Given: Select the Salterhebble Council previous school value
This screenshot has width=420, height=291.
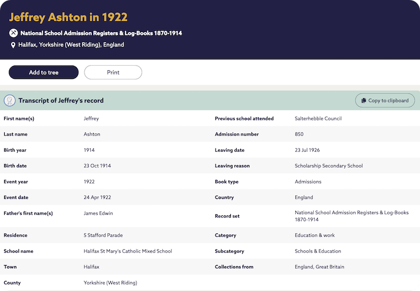Looking at the screenshot, I should [x=318, y=119].
